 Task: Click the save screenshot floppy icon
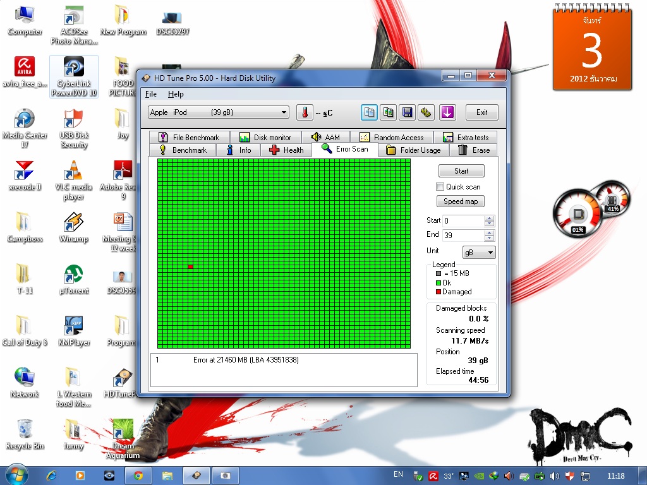point(408,112)
